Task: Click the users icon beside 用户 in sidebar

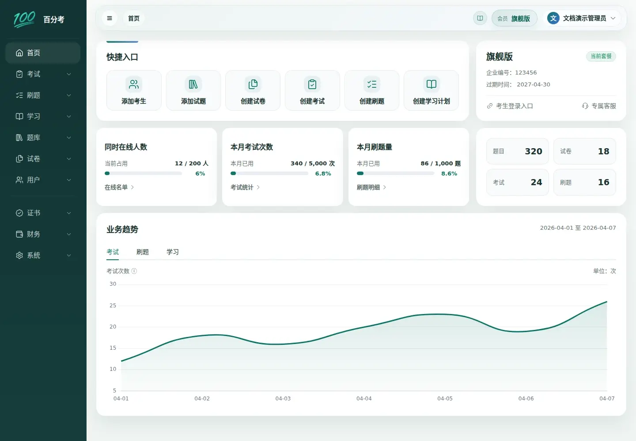Action: coord(19,180)
